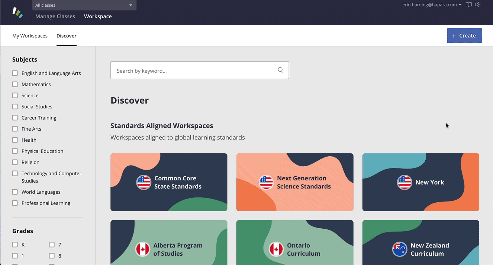Click the Standards Aligned Workspaces heading
Image resolution: width=493 pixels, height=265 pixels.
(162, 126)
